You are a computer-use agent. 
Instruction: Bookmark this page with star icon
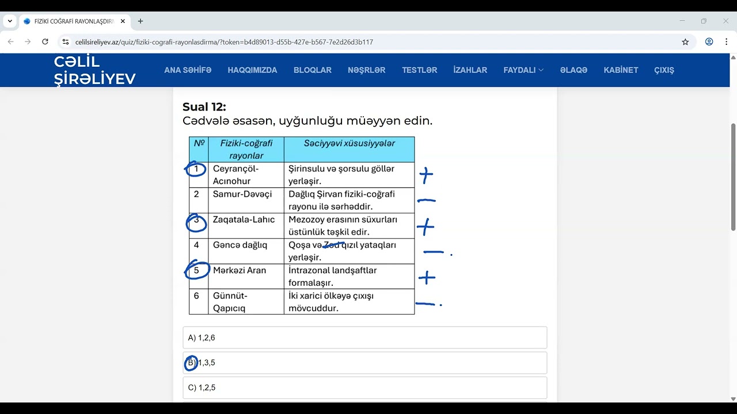[685, 42]
